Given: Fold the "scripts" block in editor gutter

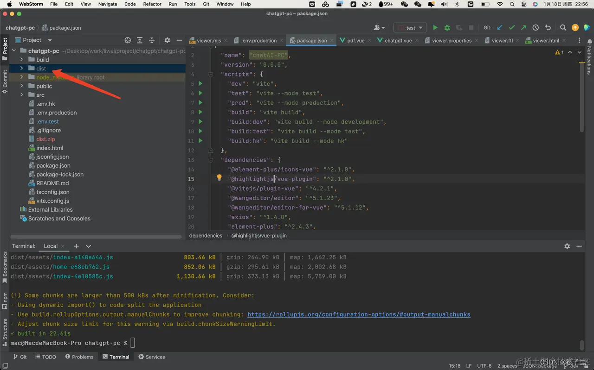Looking at the screenshot, I should (x=211, y=74).
